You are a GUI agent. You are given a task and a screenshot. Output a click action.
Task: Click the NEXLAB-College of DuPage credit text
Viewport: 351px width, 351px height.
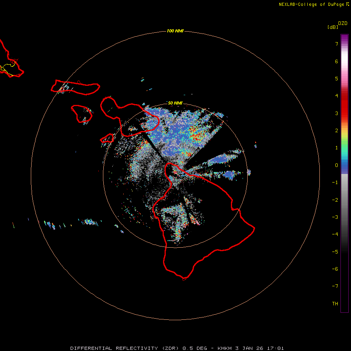(314, 4)
